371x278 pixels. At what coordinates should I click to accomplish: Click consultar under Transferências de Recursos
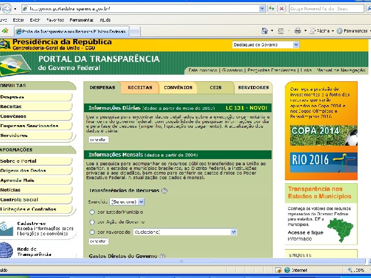(x=98, y=241)
